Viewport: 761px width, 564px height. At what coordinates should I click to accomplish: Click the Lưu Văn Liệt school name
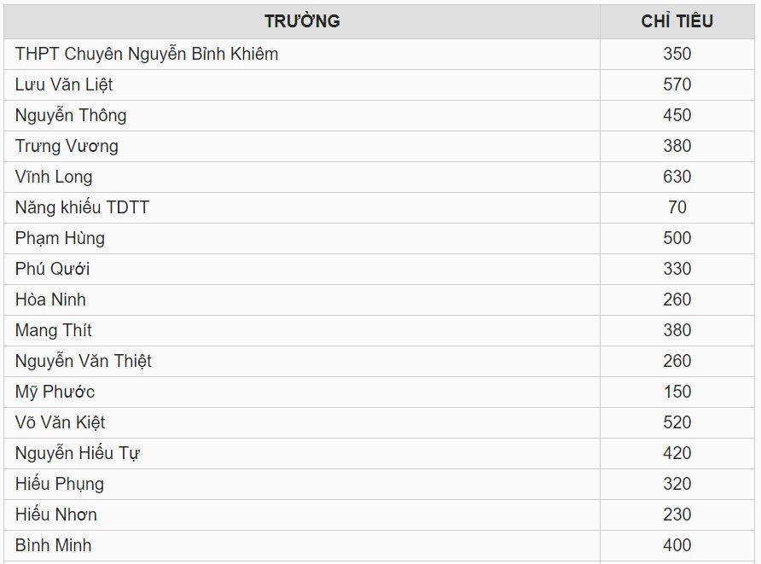64,84
